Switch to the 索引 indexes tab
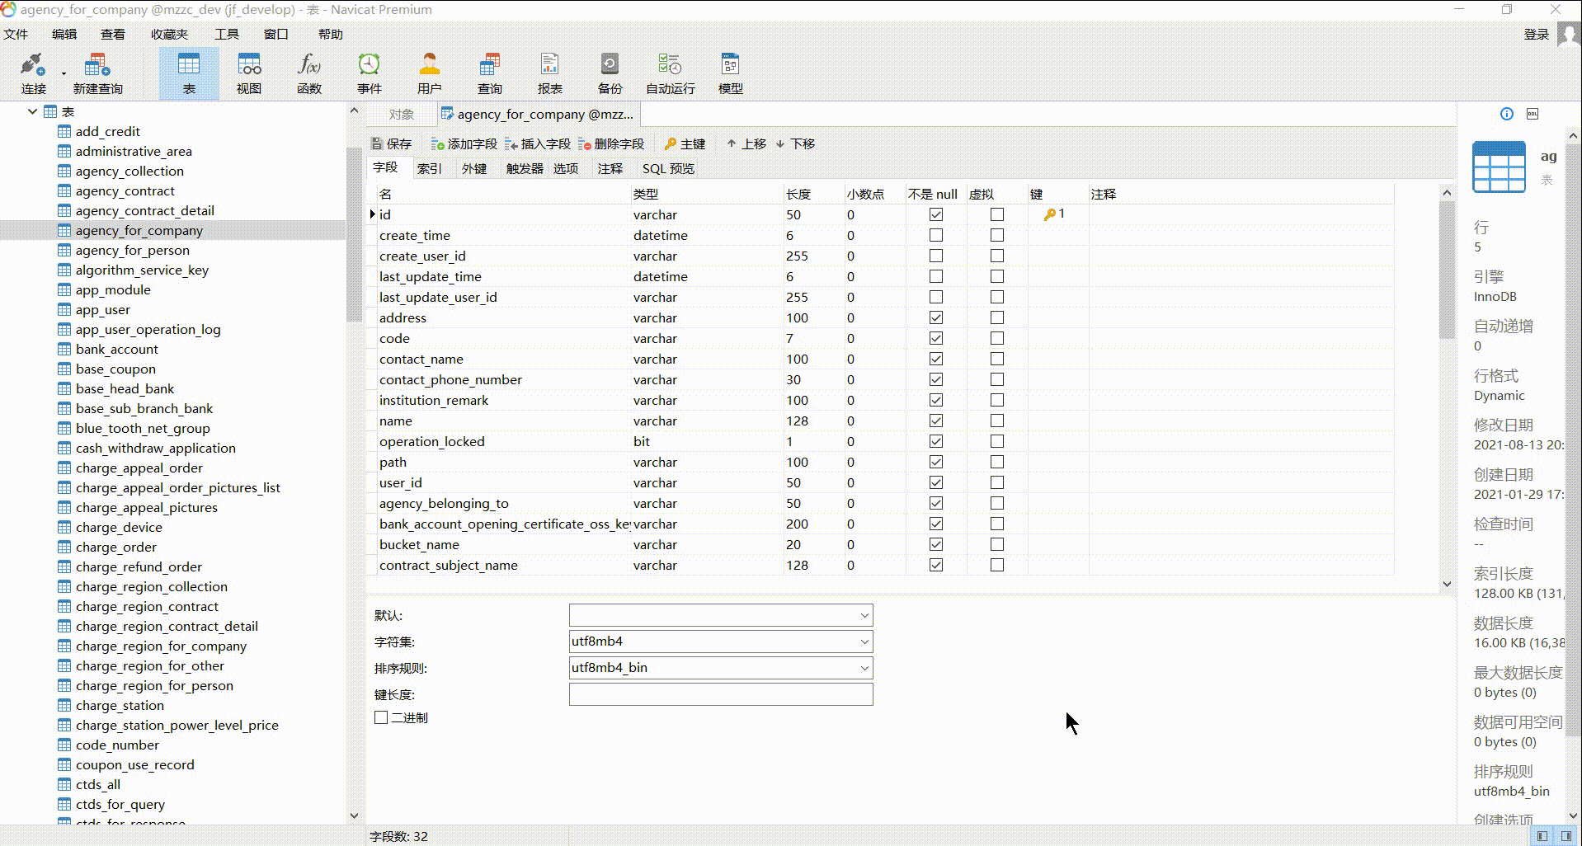 (x=429, y=168)
